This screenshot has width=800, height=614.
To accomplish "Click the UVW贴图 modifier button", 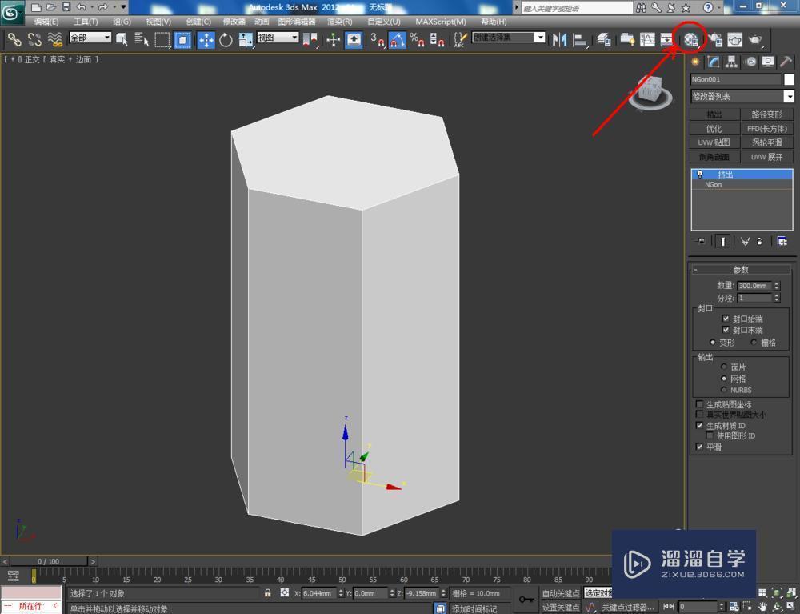I will click(x=714, y=142).
